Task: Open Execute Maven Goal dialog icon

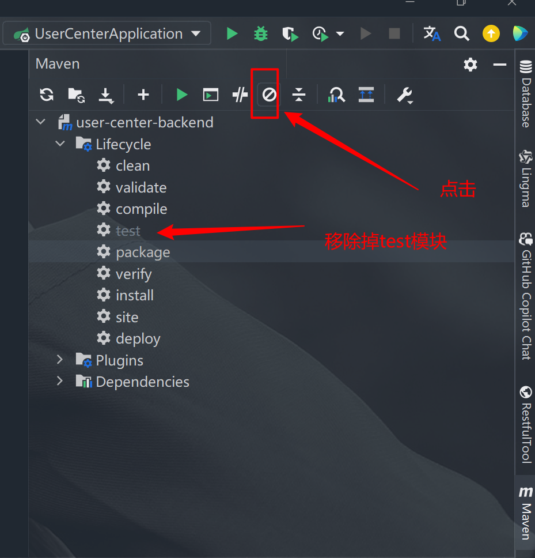Action: 211,95
